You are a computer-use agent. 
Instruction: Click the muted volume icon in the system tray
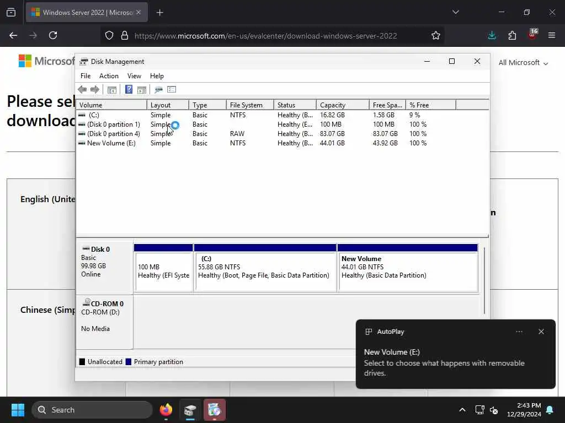click(x=494, y=410)
